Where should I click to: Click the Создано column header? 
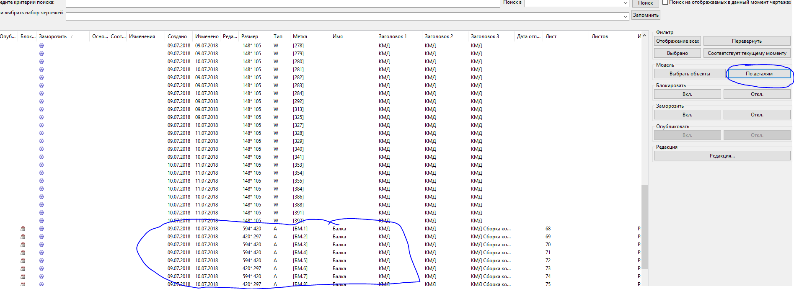pos(177,36)
